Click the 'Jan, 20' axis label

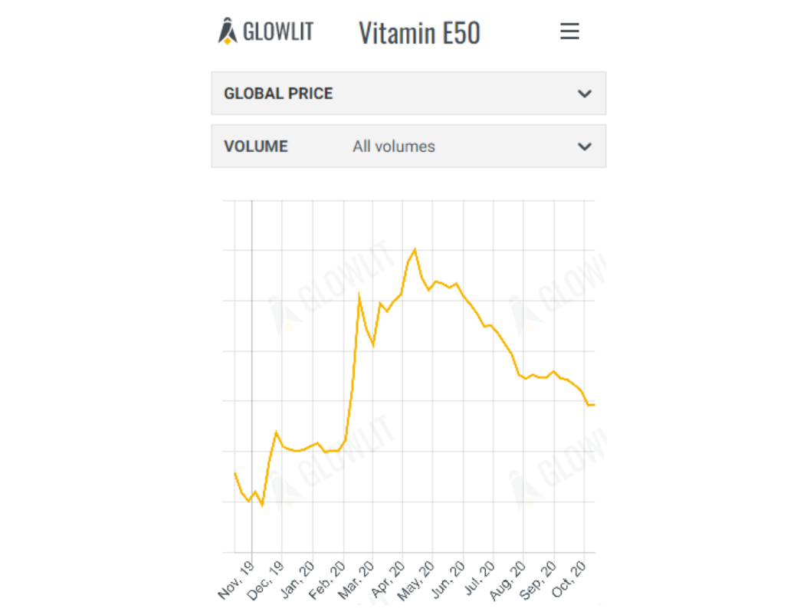coord(298,580)
